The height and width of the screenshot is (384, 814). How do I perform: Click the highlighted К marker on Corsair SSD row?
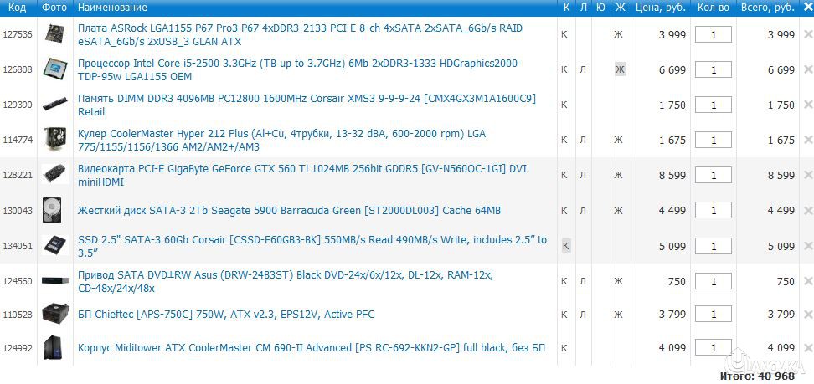(565, 245)
